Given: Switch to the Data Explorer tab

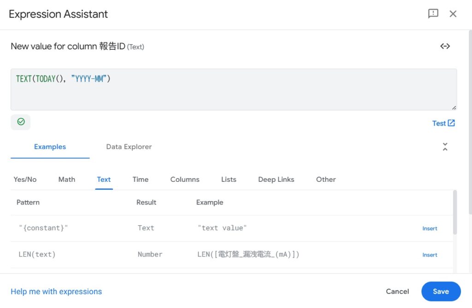Looking at the screenshot, I should pos(129,147).
